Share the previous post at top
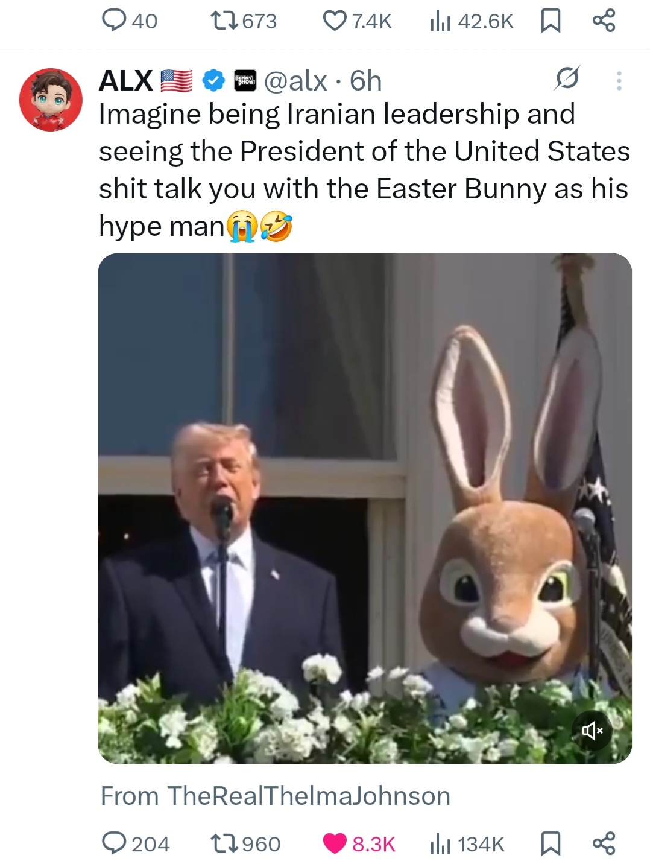This screenshot has width=650, height=867. pos(604,22)
